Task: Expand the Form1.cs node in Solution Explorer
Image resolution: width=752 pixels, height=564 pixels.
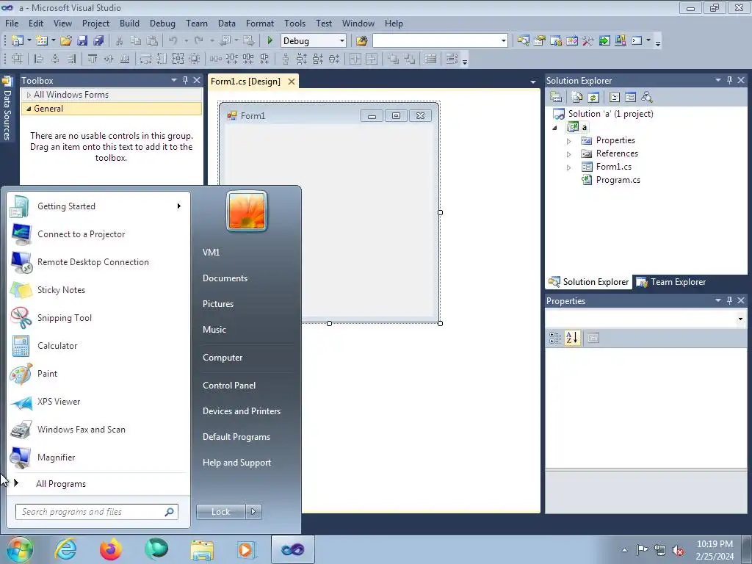Action: [569, 167]
